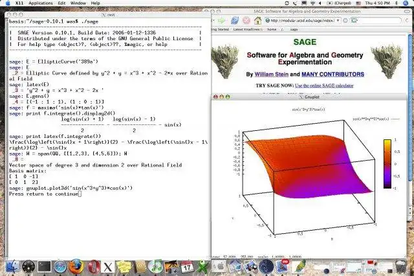Screen dimensions: 414x276
Task: Click the xterm window title bar
Action: (x=108, y=14)
